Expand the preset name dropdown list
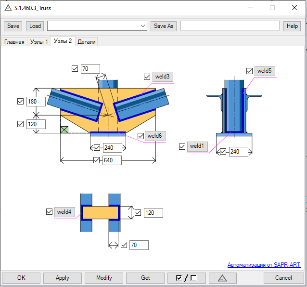 pyautogui.click(x=143, y=26)
